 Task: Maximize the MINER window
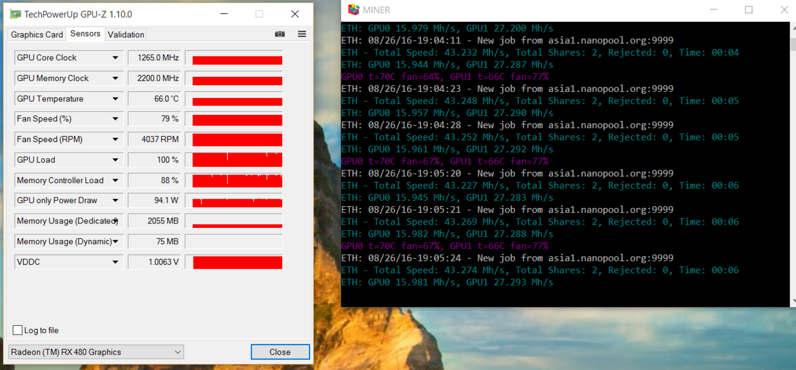pos(749,9)
